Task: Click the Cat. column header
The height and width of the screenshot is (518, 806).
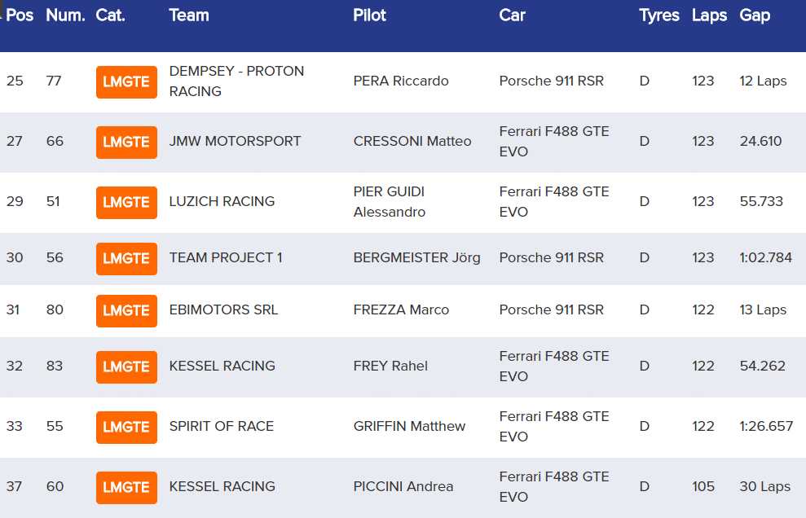Action: coord(110,15)
